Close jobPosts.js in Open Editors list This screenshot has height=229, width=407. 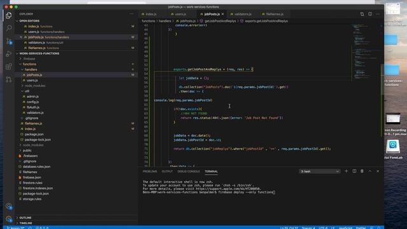[21, 37]
